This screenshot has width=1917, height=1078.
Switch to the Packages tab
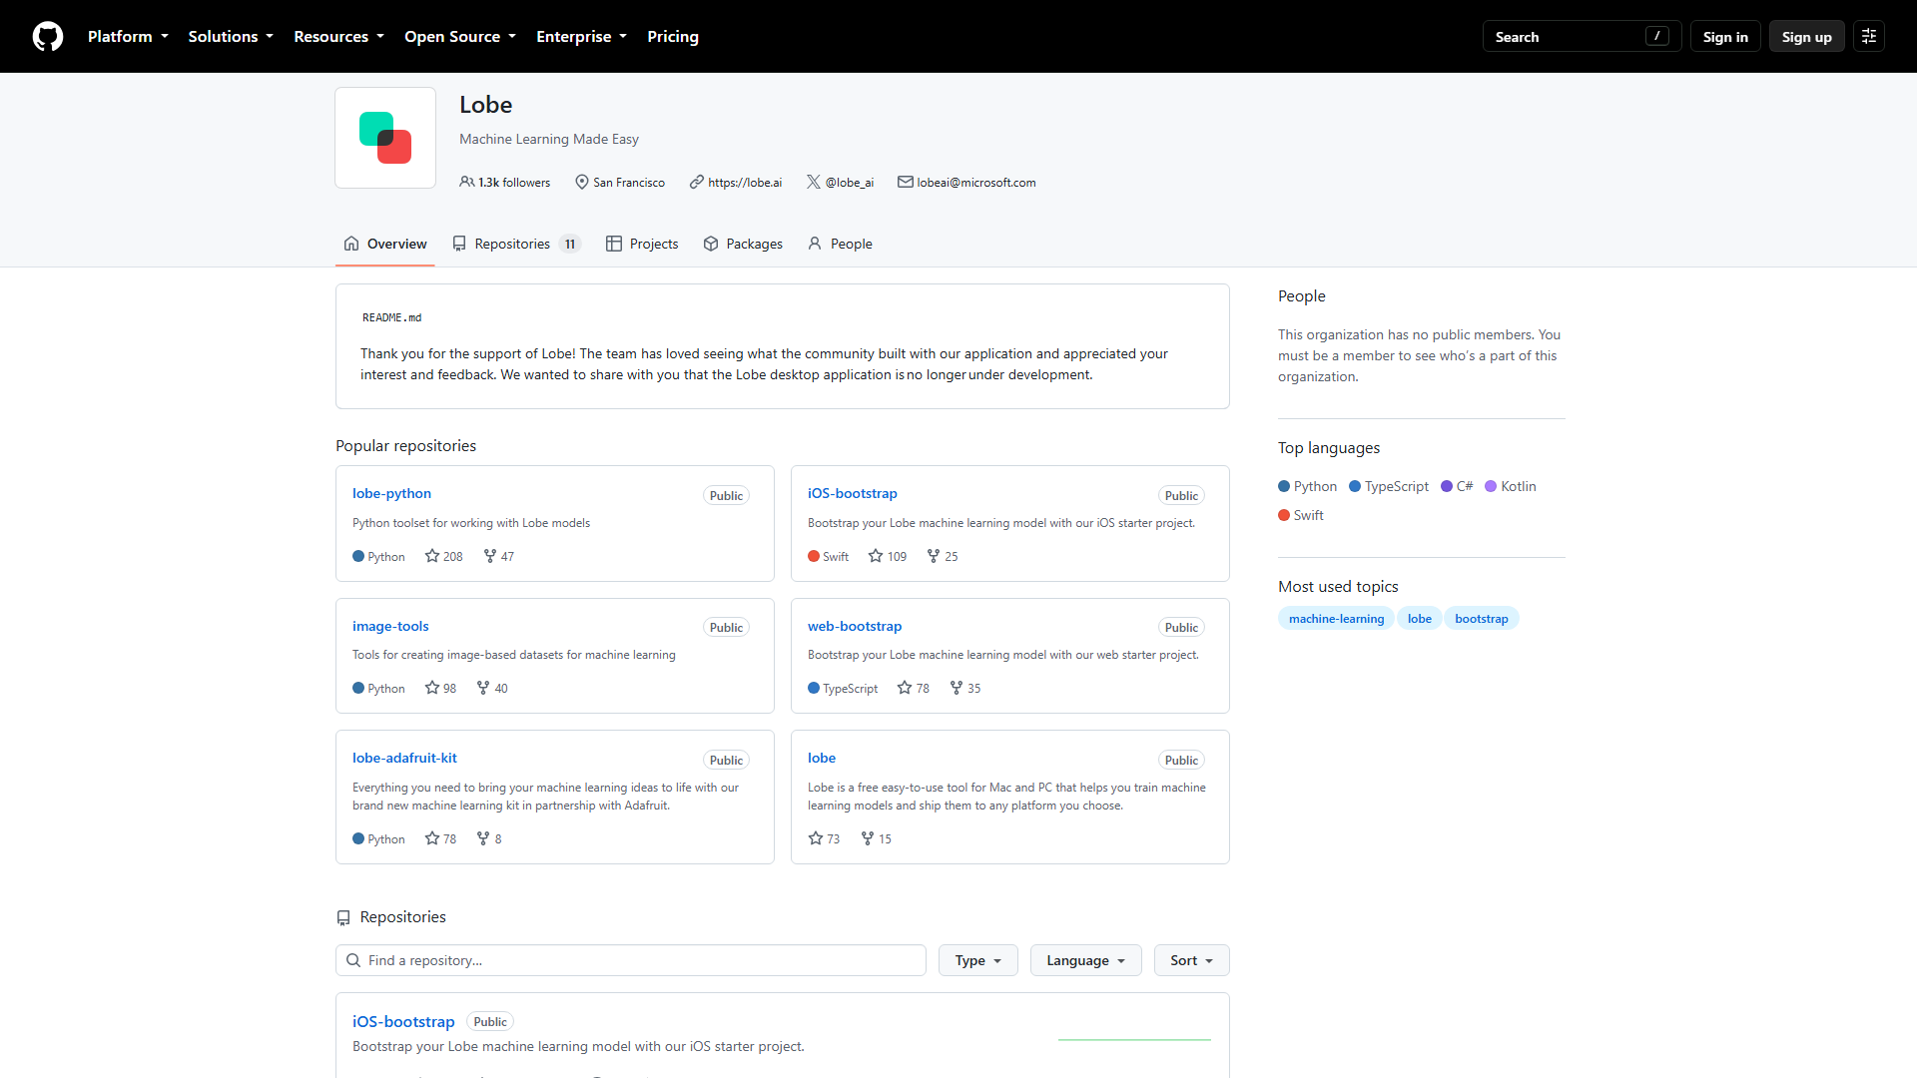coord(743,244)
